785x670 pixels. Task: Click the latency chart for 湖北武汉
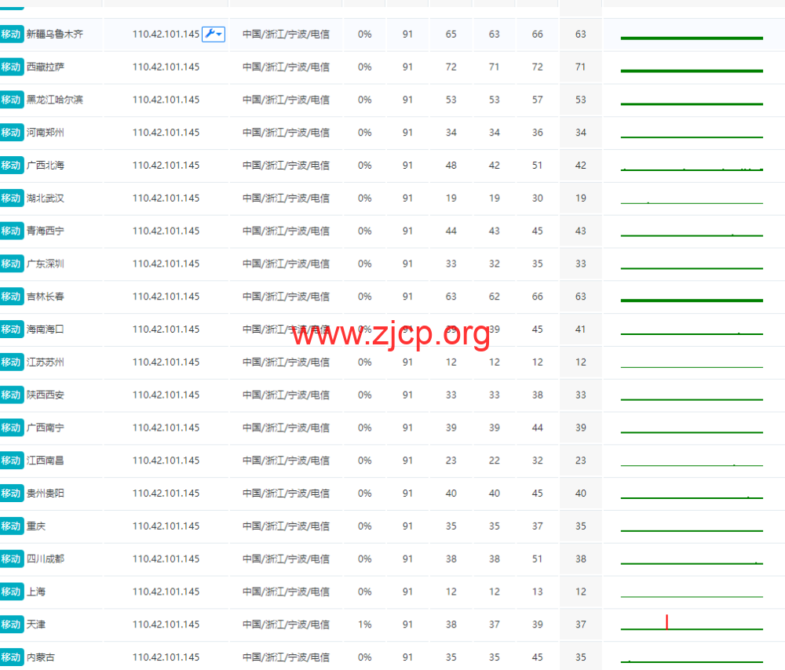pyautogui.click(x=692, y=202)
